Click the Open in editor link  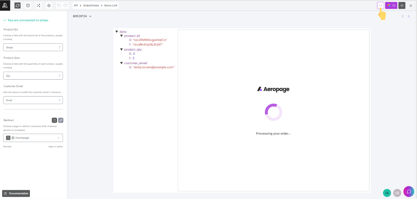[56, 146]
